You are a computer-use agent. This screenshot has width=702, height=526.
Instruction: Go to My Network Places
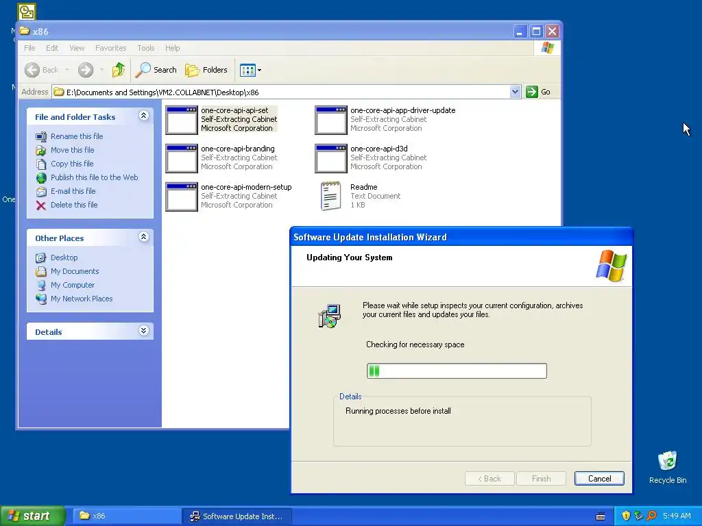pyautogui.click(x=82, y=299)
